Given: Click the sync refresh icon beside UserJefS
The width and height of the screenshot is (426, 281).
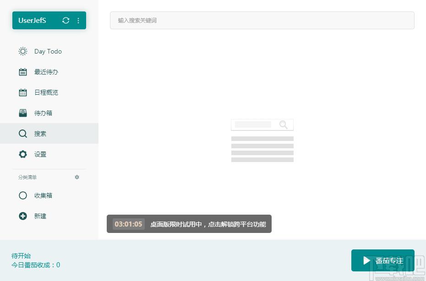Looking at the screenshot, I should [66, 20].
